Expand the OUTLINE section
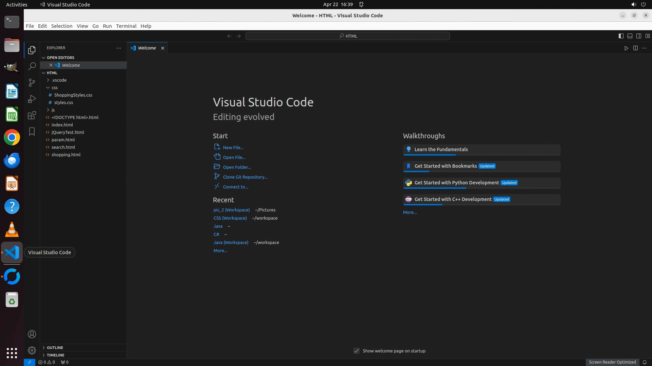This screenshot has width=652, height=366. click(x=55, y=348)
